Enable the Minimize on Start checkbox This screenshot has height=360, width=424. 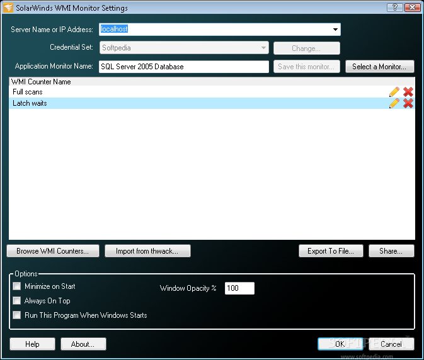click(x=17, y=286)
